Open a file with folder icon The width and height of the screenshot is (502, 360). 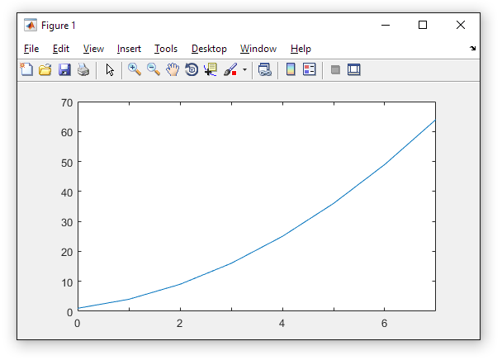pos(45,69)
